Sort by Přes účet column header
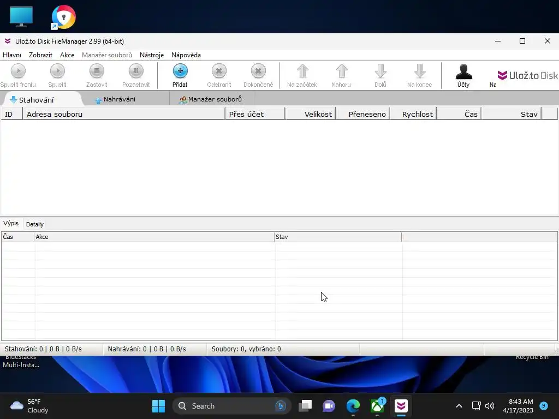 pos(255,114)
